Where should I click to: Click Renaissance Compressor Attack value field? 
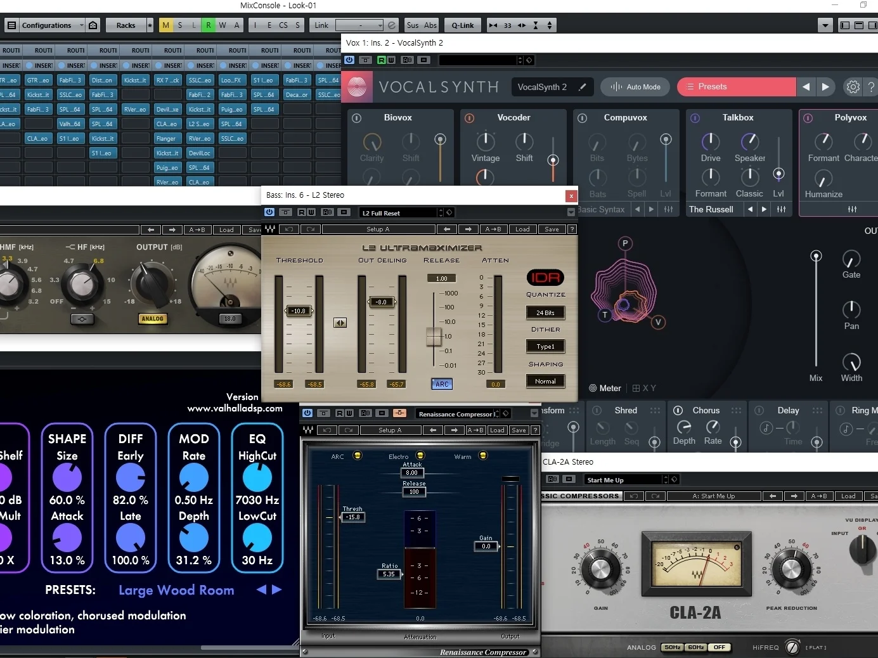click(x=412, y=472)
